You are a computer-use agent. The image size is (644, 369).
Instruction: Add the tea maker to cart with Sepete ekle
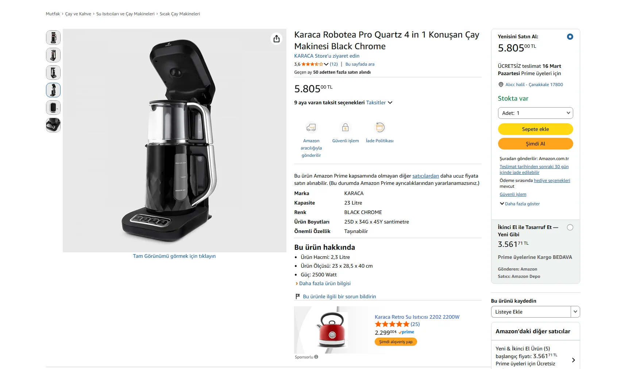535,129
